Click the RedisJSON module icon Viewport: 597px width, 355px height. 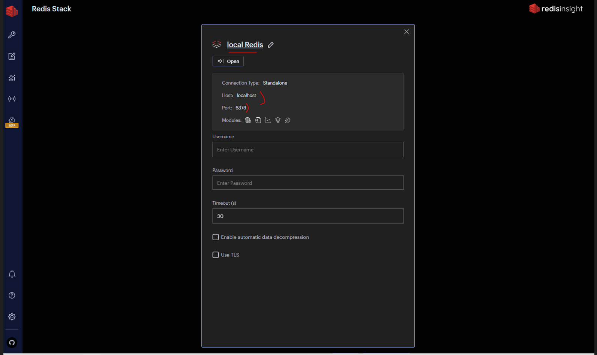tap(258, 120)
